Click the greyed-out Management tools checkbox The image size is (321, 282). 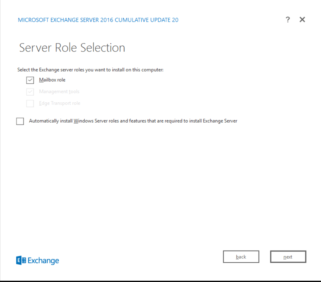point(30,92)
